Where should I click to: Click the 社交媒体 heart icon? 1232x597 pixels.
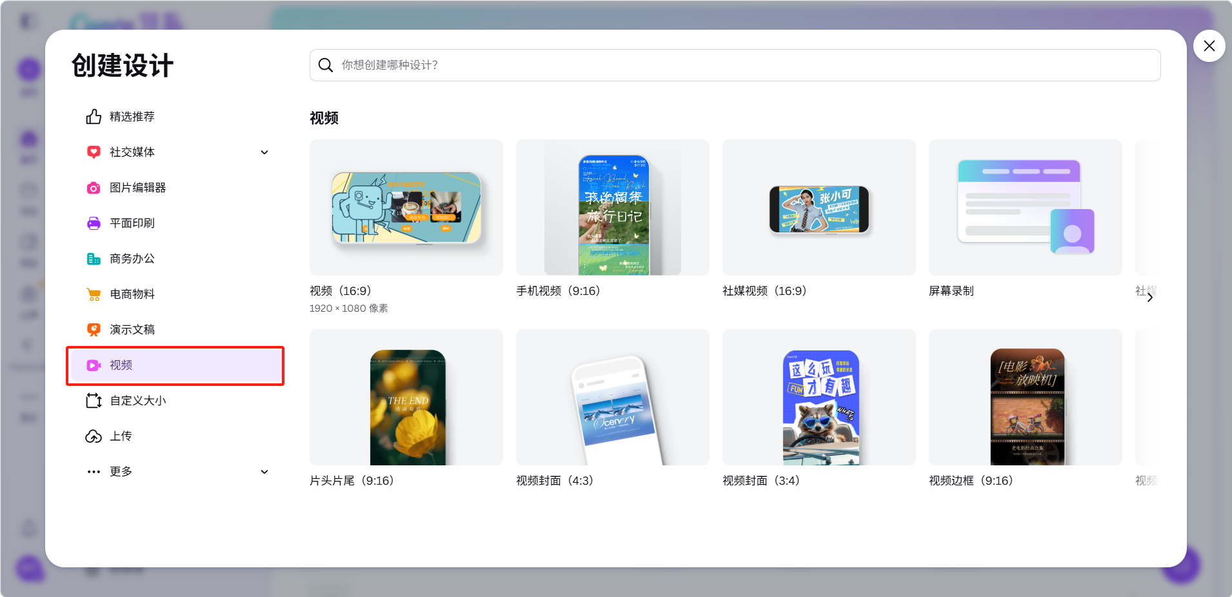coord(94,152)
